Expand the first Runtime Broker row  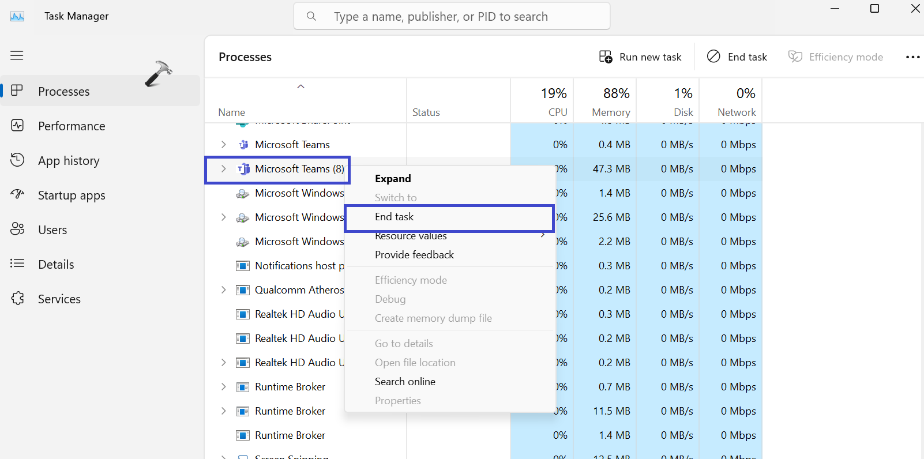pos(224,387)
